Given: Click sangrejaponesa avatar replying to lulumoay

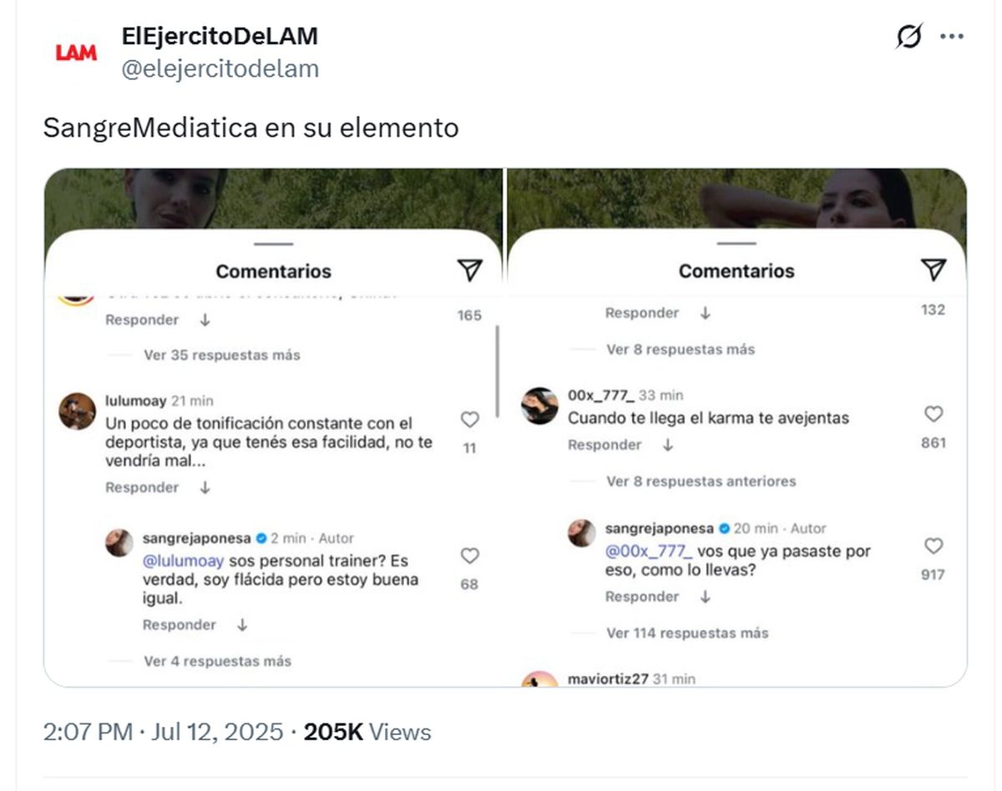Looking at the screenshot, I should (119, 542).
